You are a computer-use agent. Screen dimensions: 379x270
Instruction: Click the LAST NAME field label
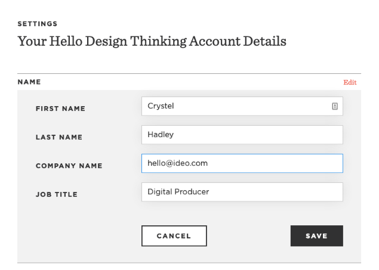[x=59, y=138]
